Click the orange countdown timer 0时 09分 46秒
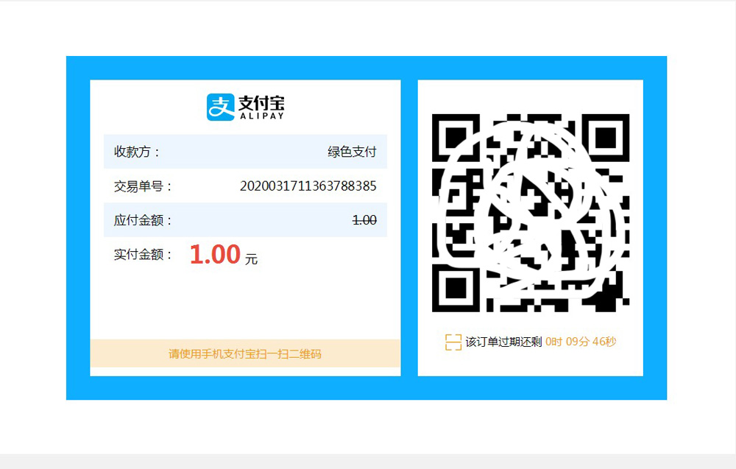The height and width of the screenshot is (469, 736). [581, 342]
